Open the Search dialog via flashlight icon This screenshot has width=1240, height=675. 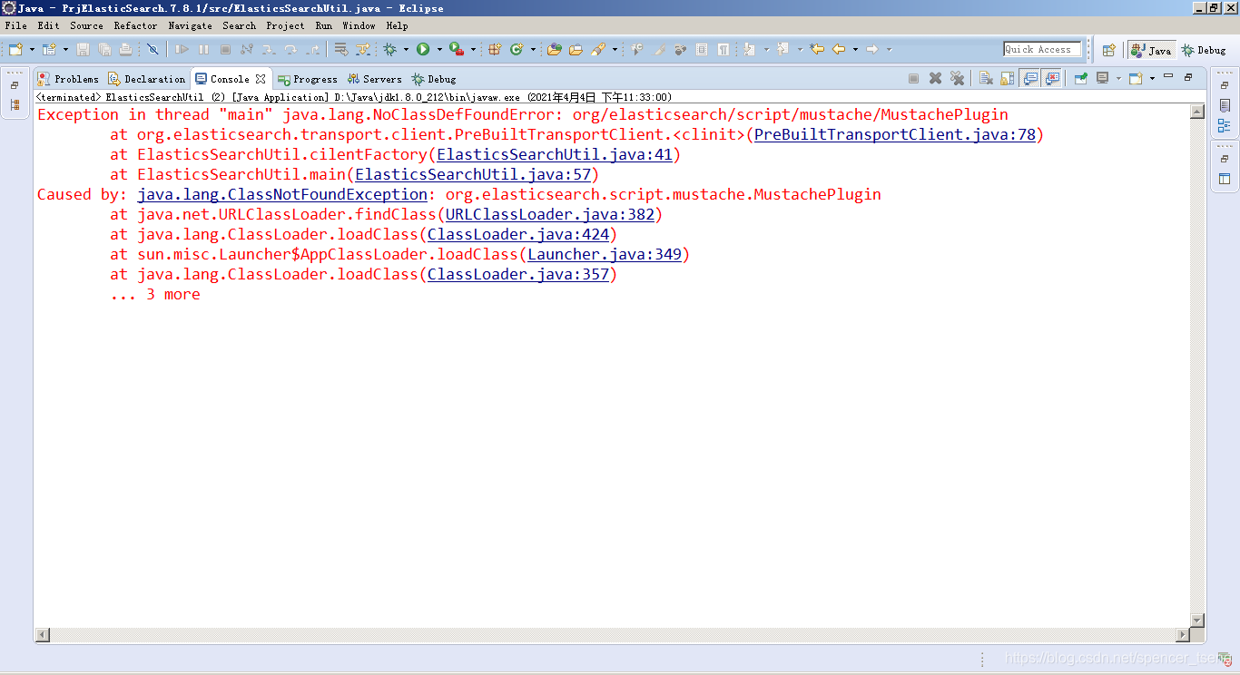[x=599, y=50]
